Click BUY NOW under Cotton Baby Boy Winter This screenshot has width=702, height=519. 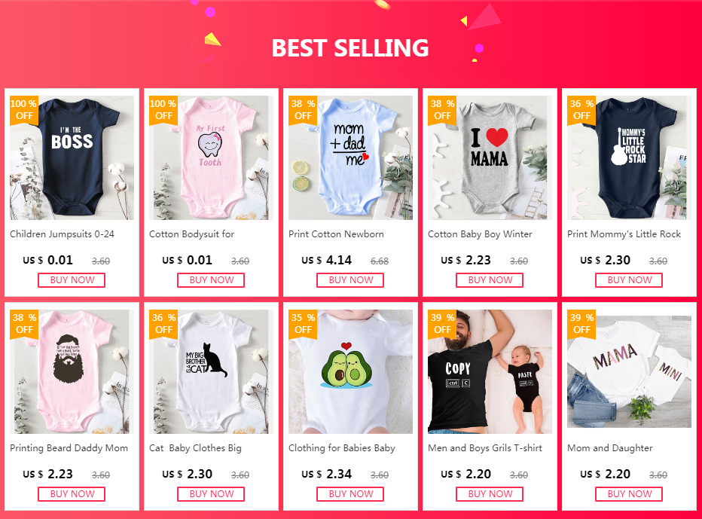click(490, 280)
